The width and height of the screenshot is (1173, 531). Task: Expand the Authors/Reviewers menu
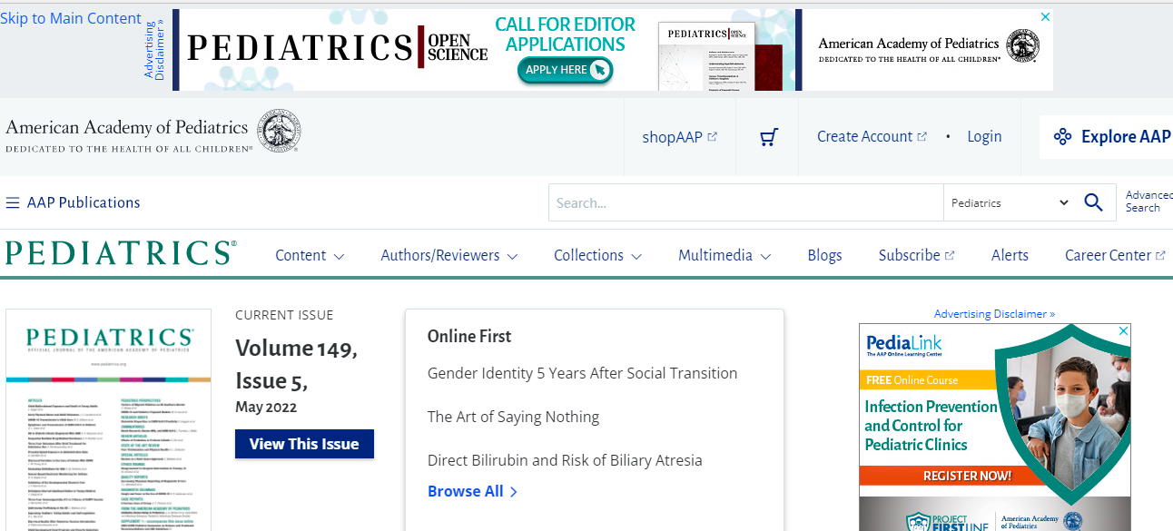(x=448, y=255)
